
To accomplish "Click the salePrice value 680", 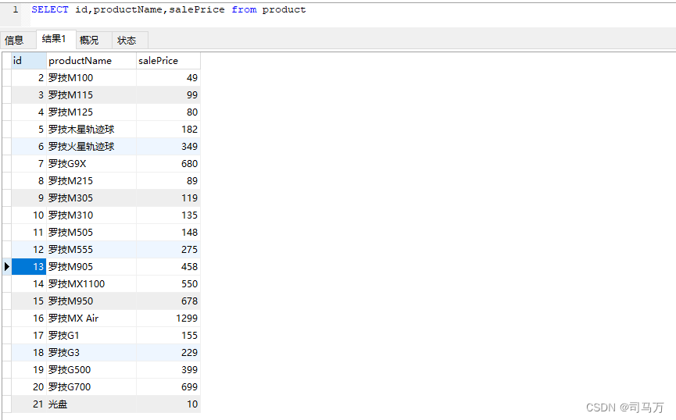I will tap(168, 164).
